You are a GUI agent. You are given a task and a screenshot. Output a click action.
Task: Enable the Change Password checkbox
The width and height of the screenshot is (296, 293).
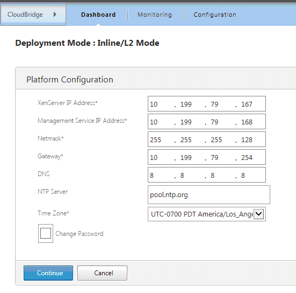(46, 233)
